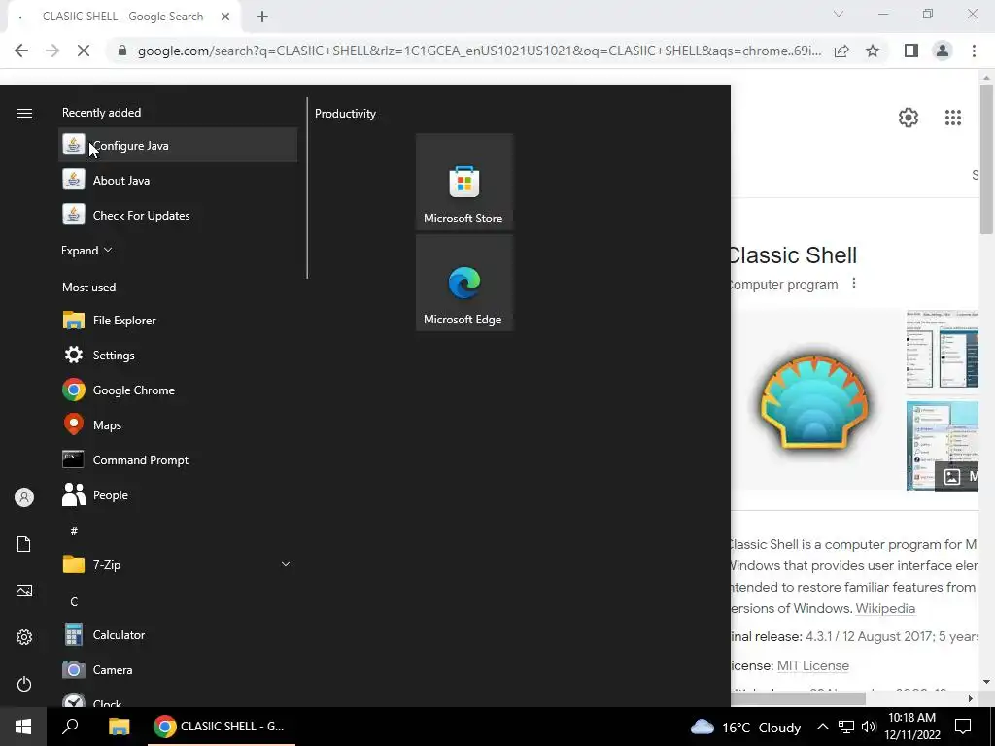995x746 pixels.
Task: Open the notification Action Center
Action: [963, 727]
